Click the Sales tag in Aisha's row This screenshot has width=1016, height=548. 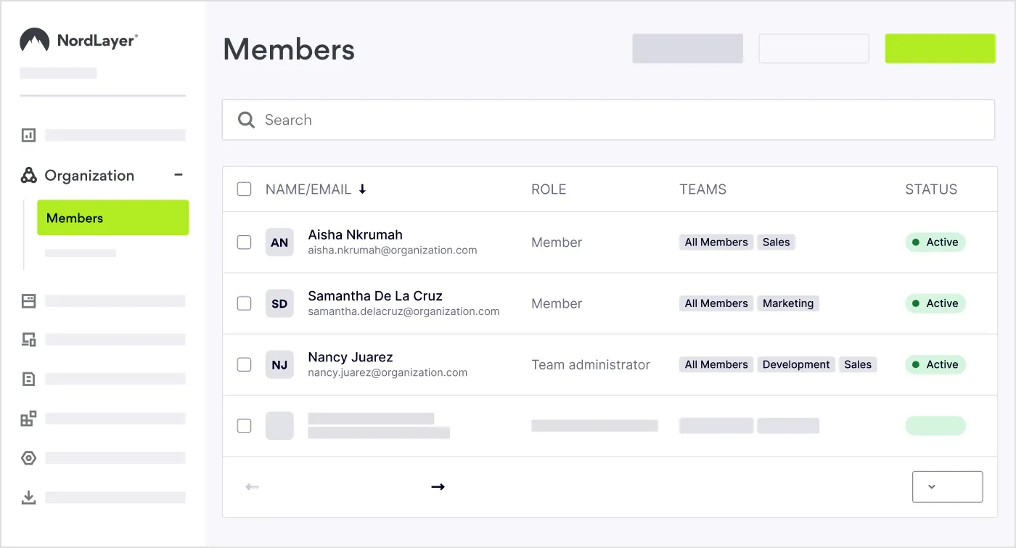[x=776, y=242]
